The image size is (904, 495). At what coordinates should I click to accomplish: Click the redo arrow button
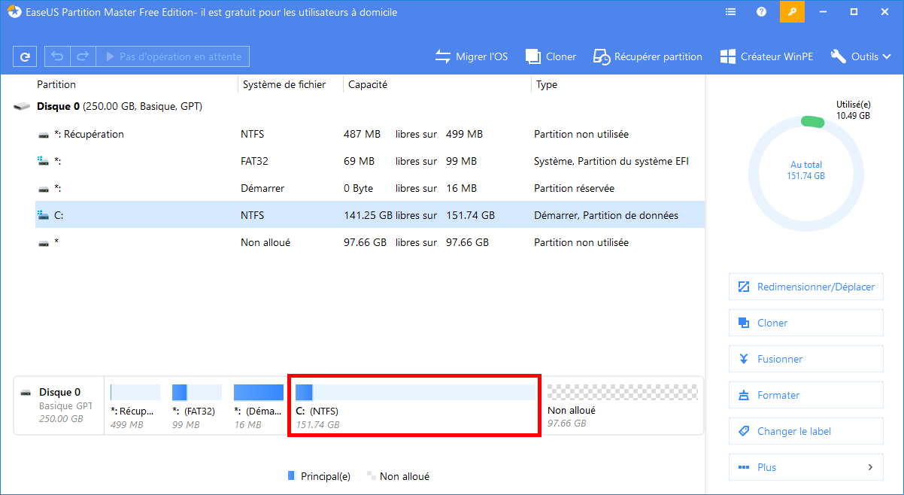tap(83, 56)
